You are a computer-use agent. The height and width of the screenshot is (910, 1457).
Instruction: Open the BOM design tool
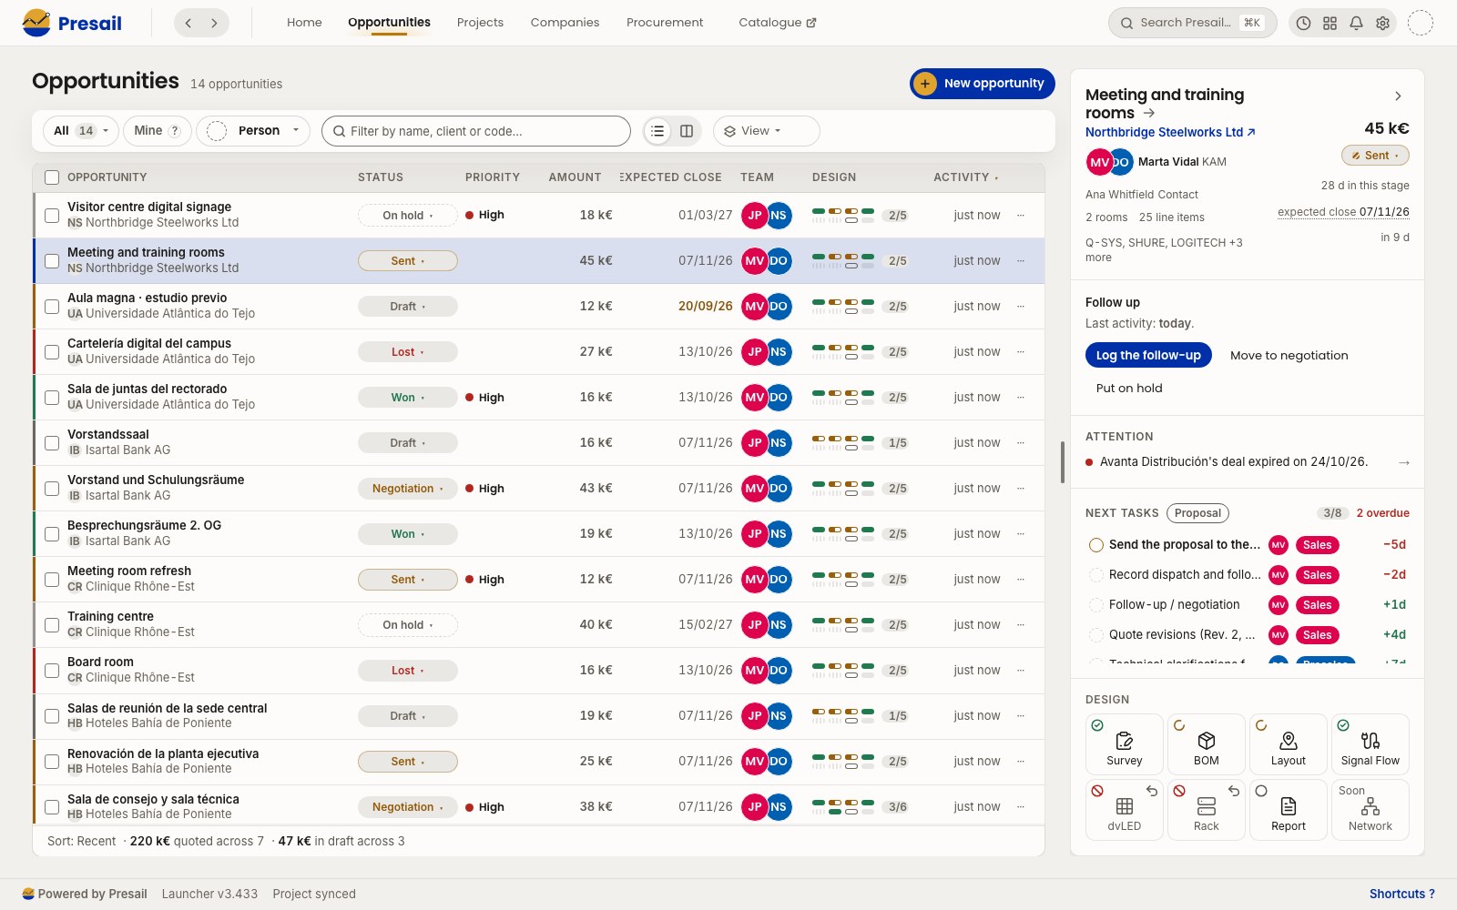click(1207, 744)
